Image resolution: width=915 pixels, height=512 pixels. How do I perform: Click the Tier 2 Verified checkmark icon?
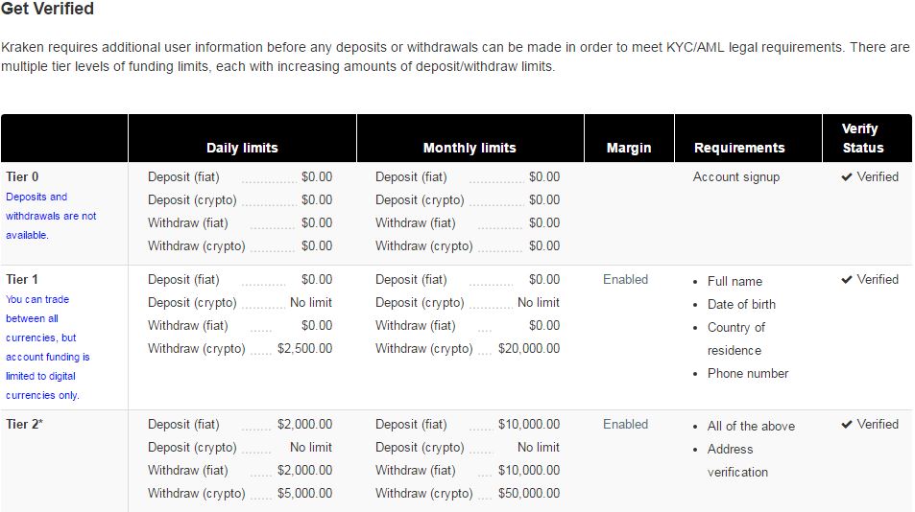pos(847,425)
